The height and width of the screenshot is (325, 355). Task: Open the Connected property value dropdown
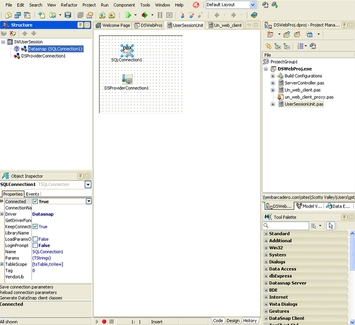click(x=89, y=201)
